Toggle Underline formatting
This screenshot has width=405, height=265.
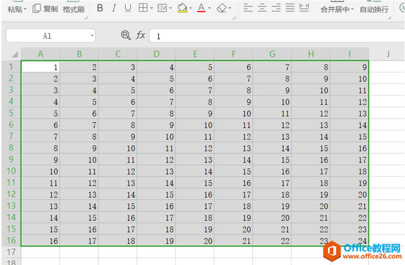click(x=128, y=8)
